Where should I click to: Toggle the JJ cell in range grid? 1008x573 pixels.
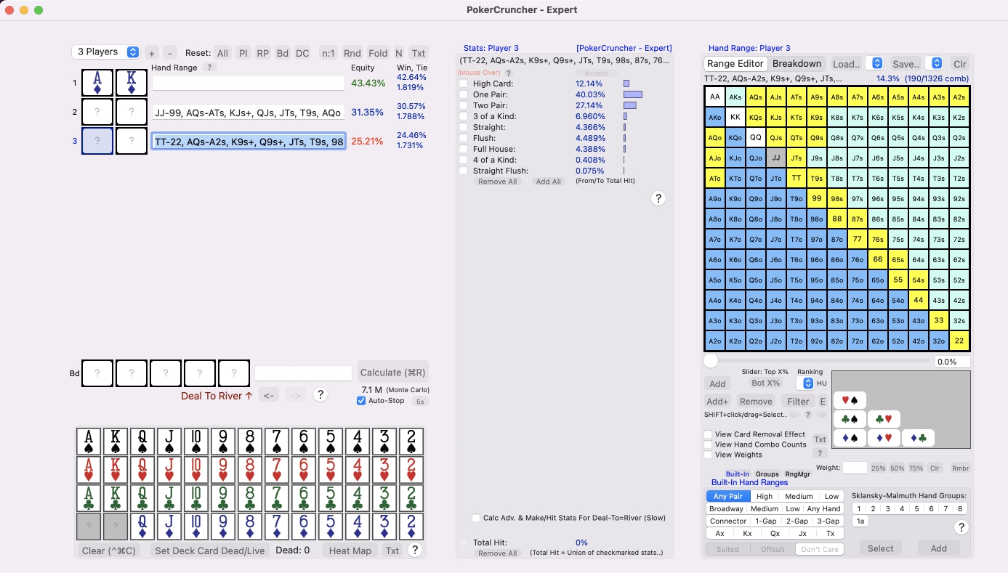776,158
